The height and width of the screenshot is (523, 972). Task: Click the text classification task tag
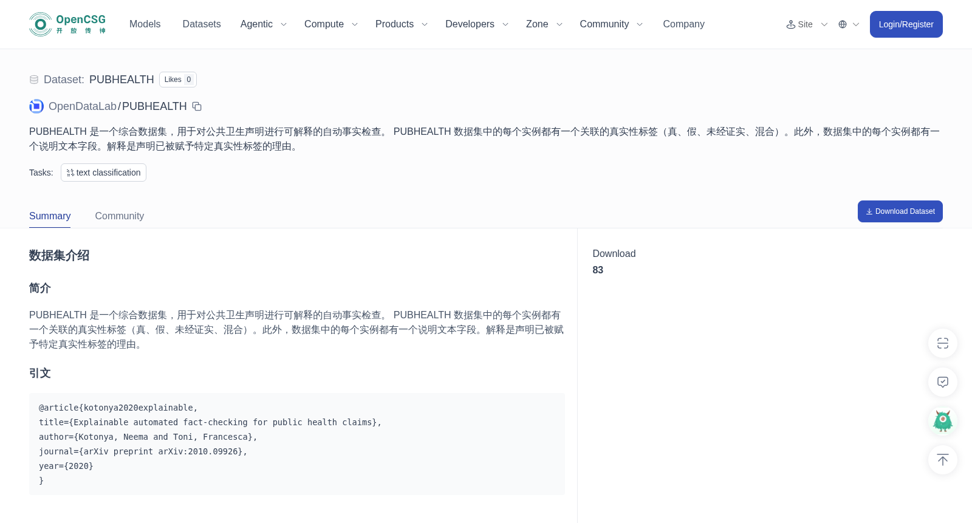[103, 173]
